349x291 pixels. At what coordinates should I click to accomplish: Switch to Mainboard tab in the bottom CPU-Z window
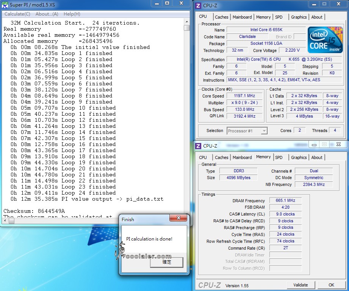tap(242, 157)
